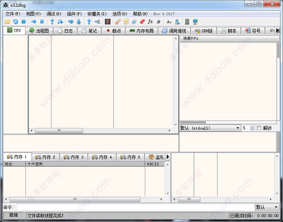Click the Step Over icon
The height and width of the screenshot is (222, 283).
tap(60, 22)
